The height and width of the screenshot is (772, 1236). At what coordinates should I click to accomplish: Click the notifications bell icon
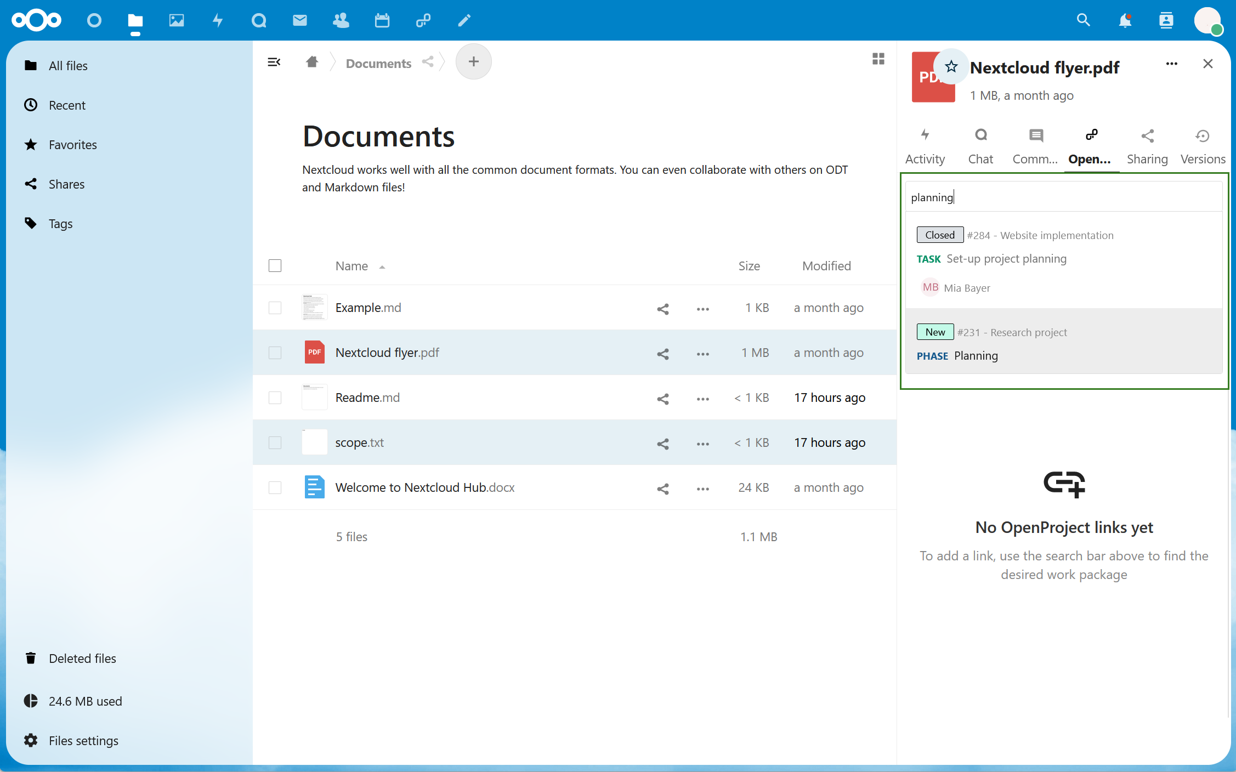(1124, 20)
